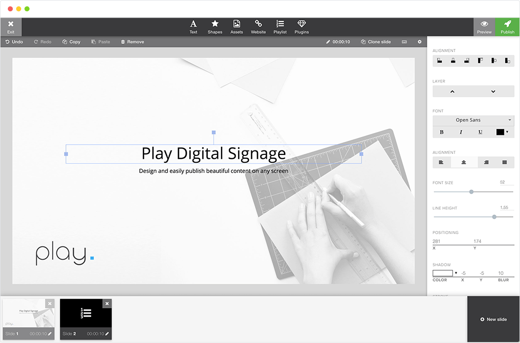Toggle italic formatting
Viewport: 520px width, 343px height.
pyautogui.click(x=461, y=132)
